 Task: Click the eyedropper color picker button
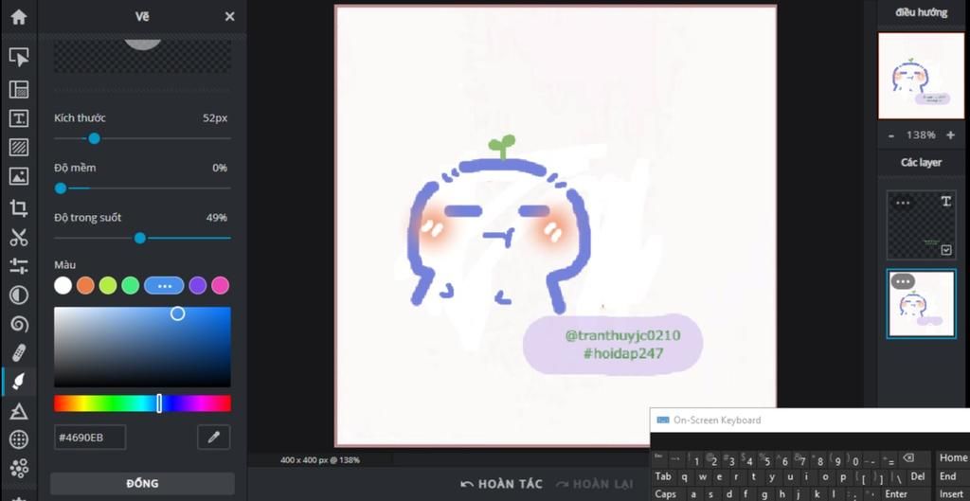click(213, 438)
